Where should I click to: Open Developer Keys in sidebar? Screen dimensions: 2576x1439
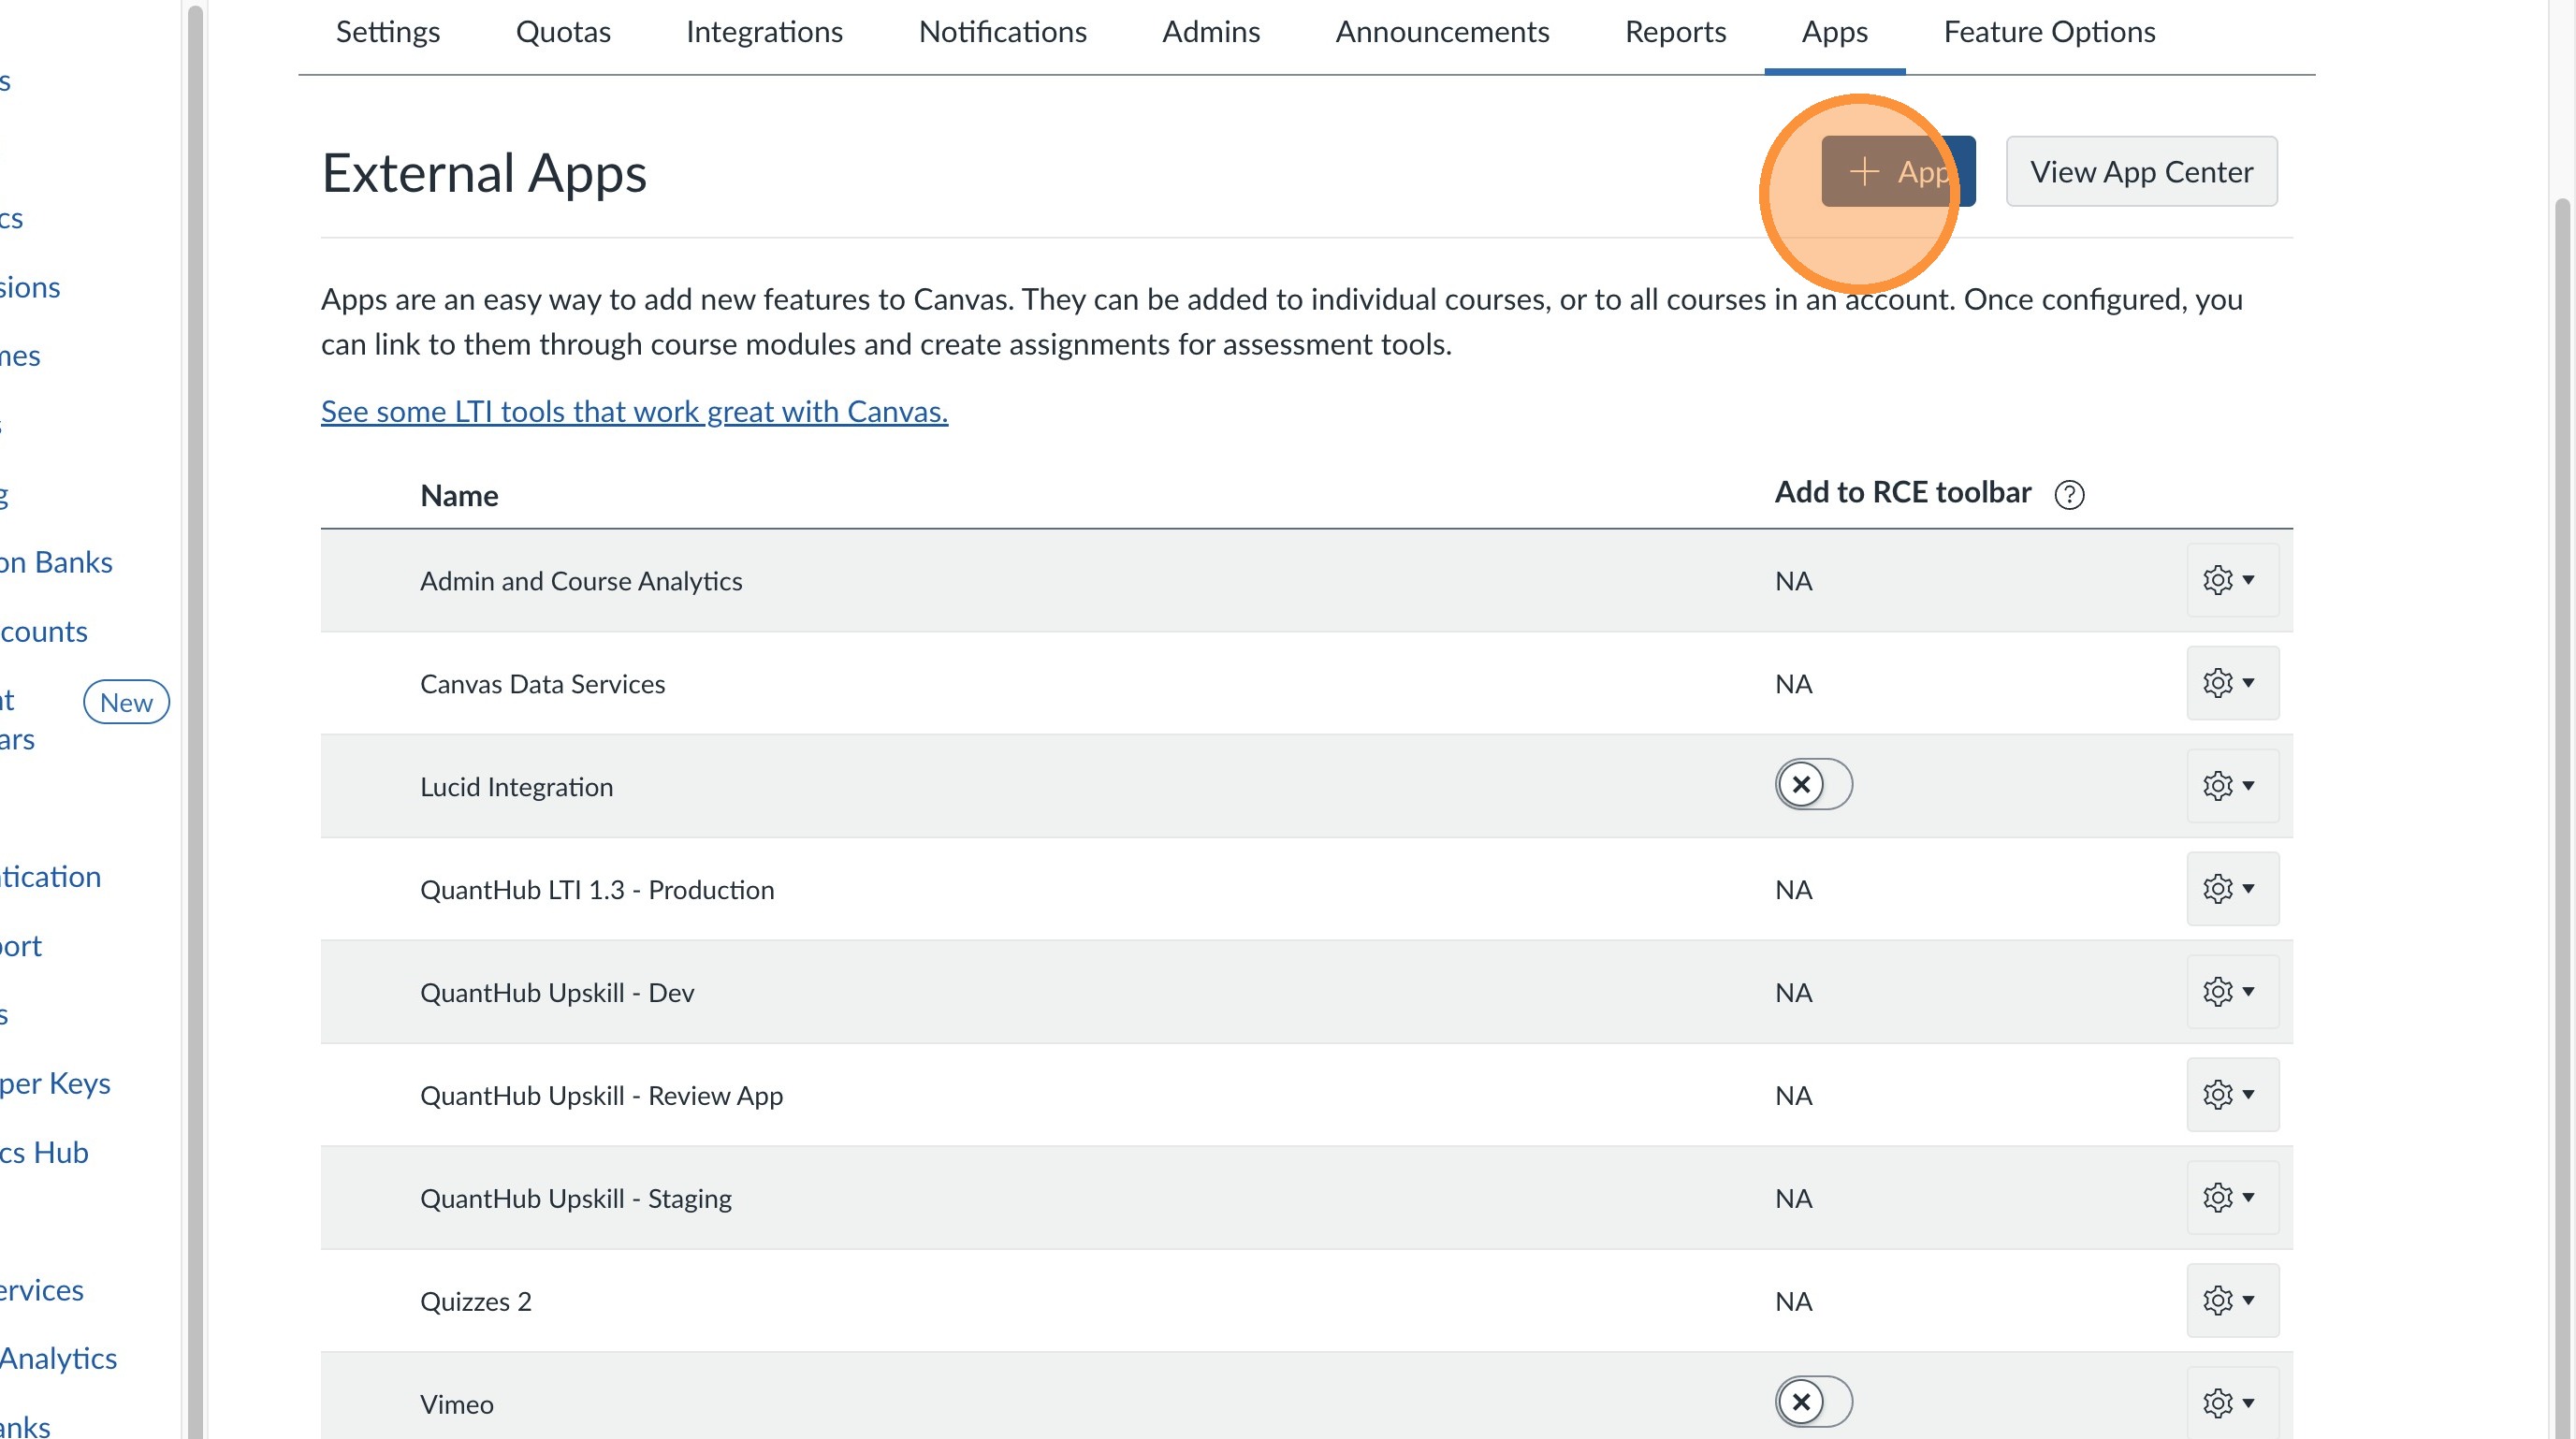tap(55, 1083)
